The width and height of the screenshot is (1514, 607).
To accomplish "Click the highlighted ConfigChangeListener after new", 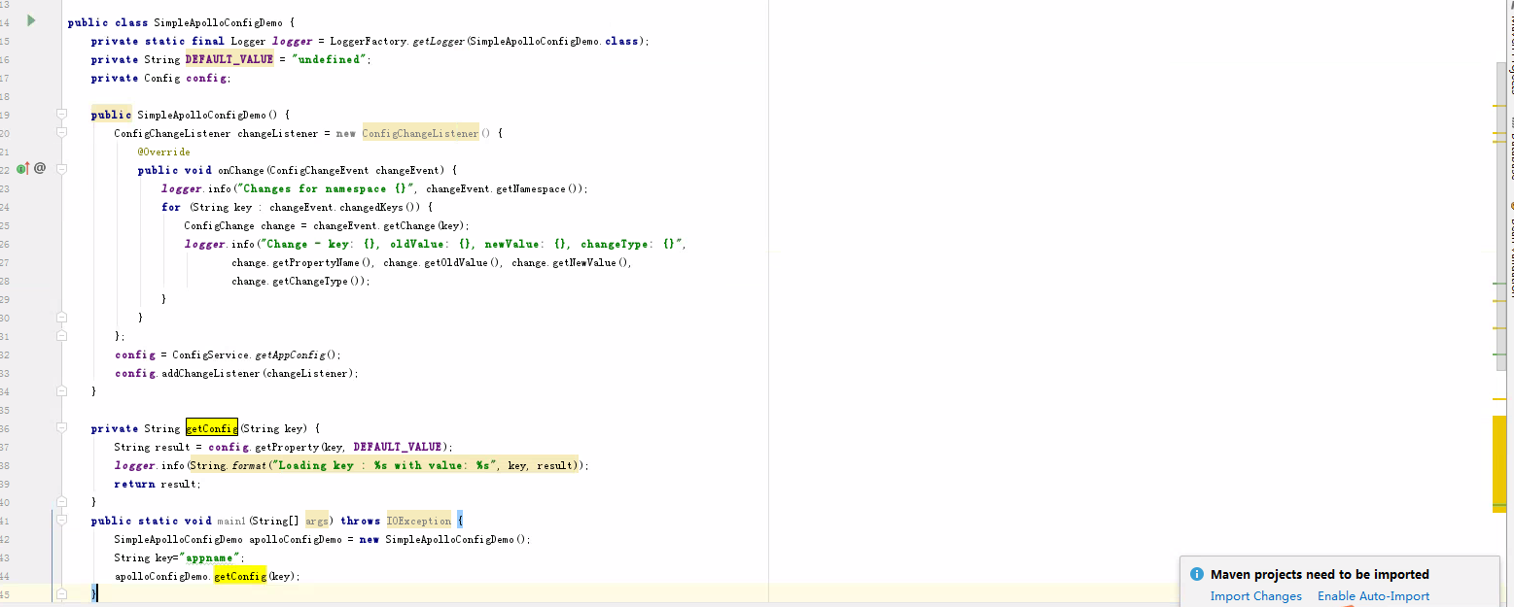I will click(x=420, y=133).
